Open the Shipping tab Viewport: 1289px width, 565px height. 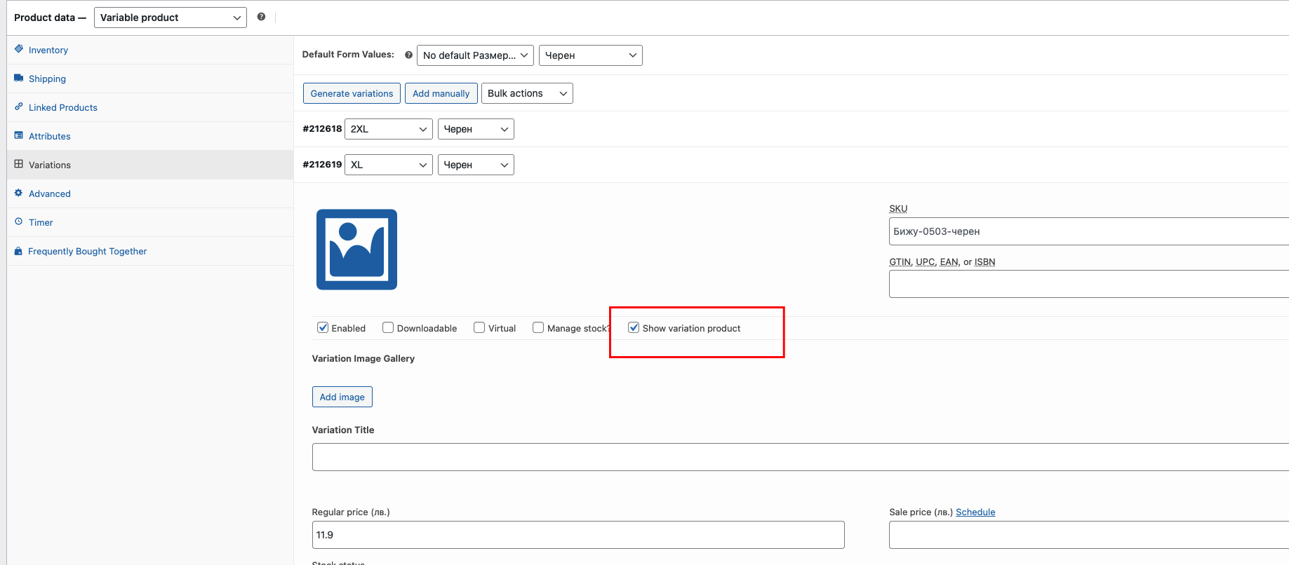(x=150, y=79)
